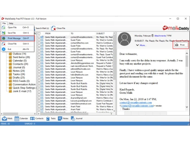
Task: Open the File menu
Action: coord(4,23)
